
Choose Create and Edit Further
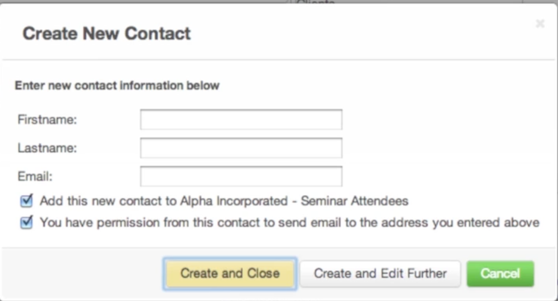380,273
